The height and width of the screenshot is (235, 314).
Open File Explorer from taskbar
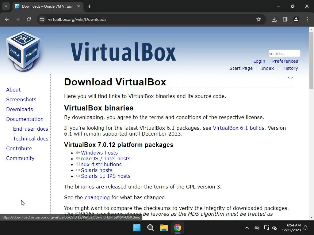[164, 228]
